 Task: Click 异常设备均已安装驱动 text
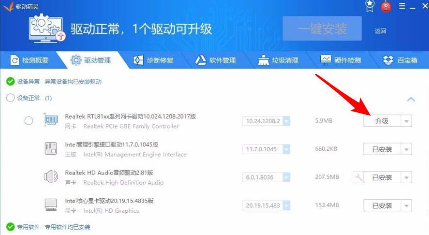tap(73, 81)
